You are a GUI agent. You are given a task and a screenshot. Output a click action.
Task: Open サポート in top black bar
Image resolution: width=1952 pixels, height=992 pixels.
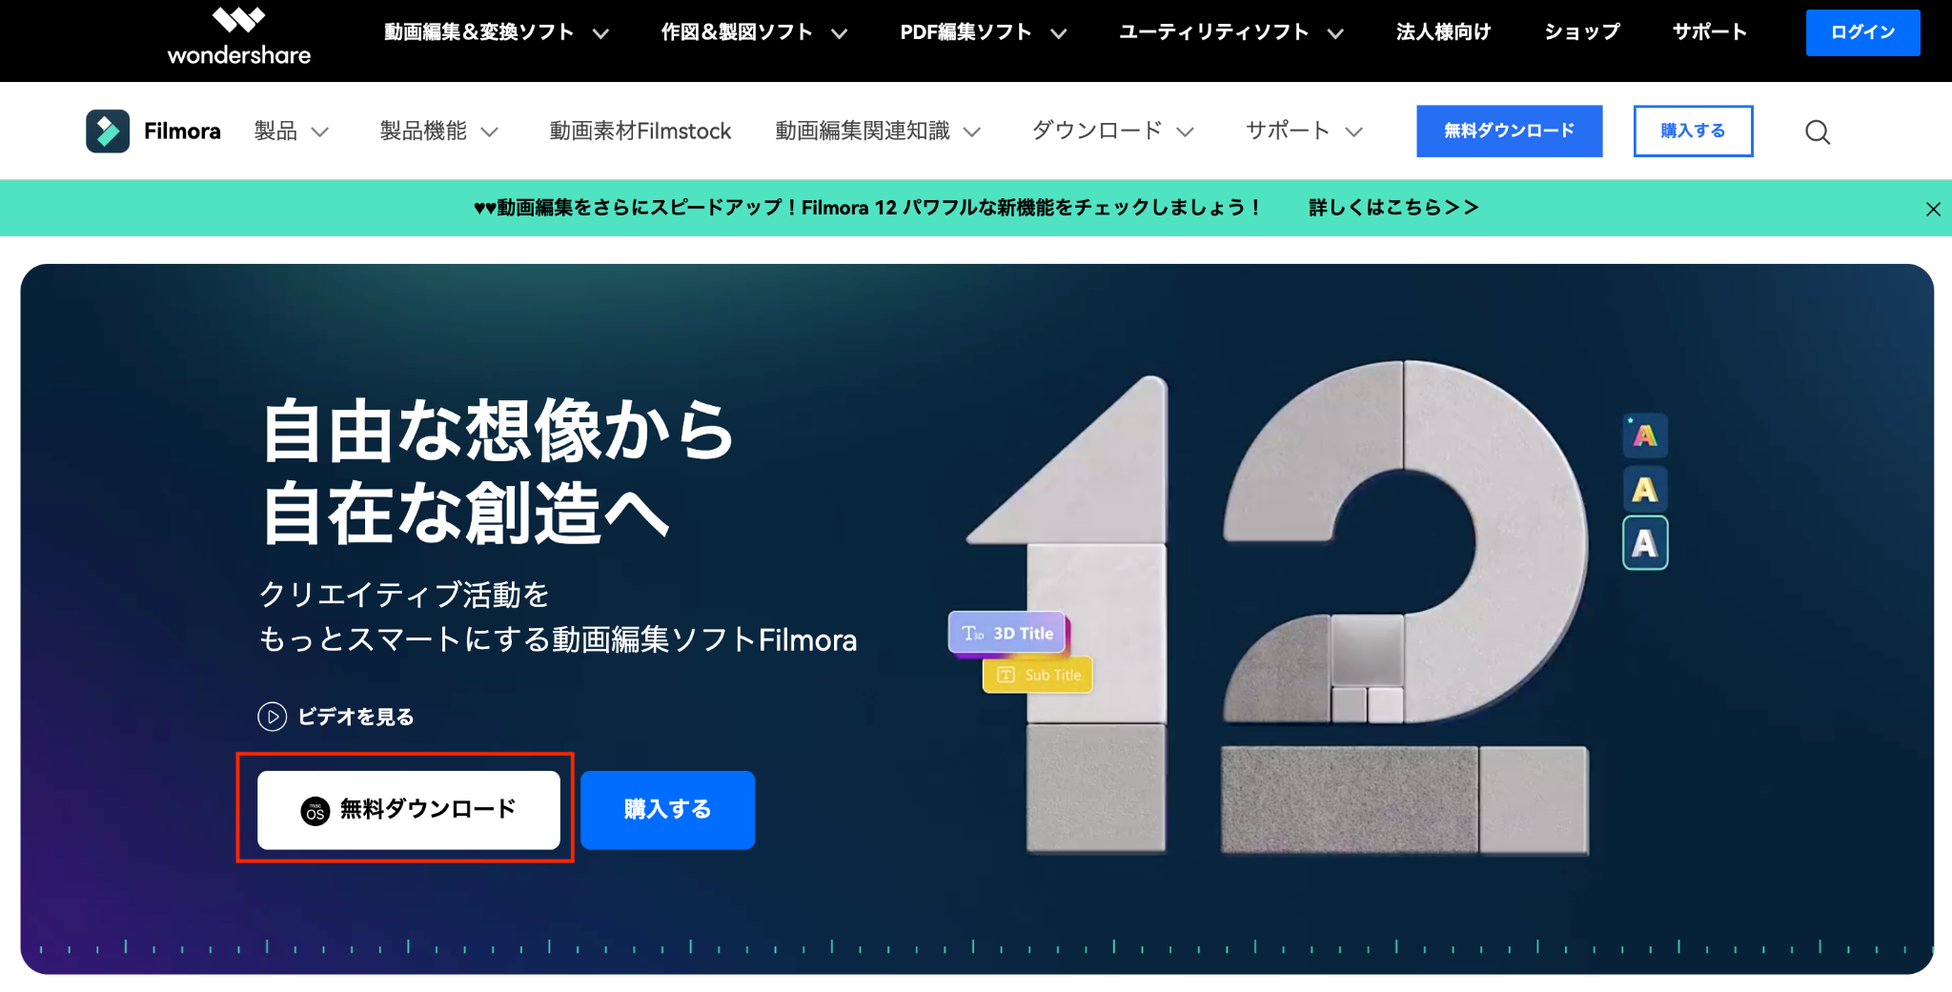(x=1710, y=32)
